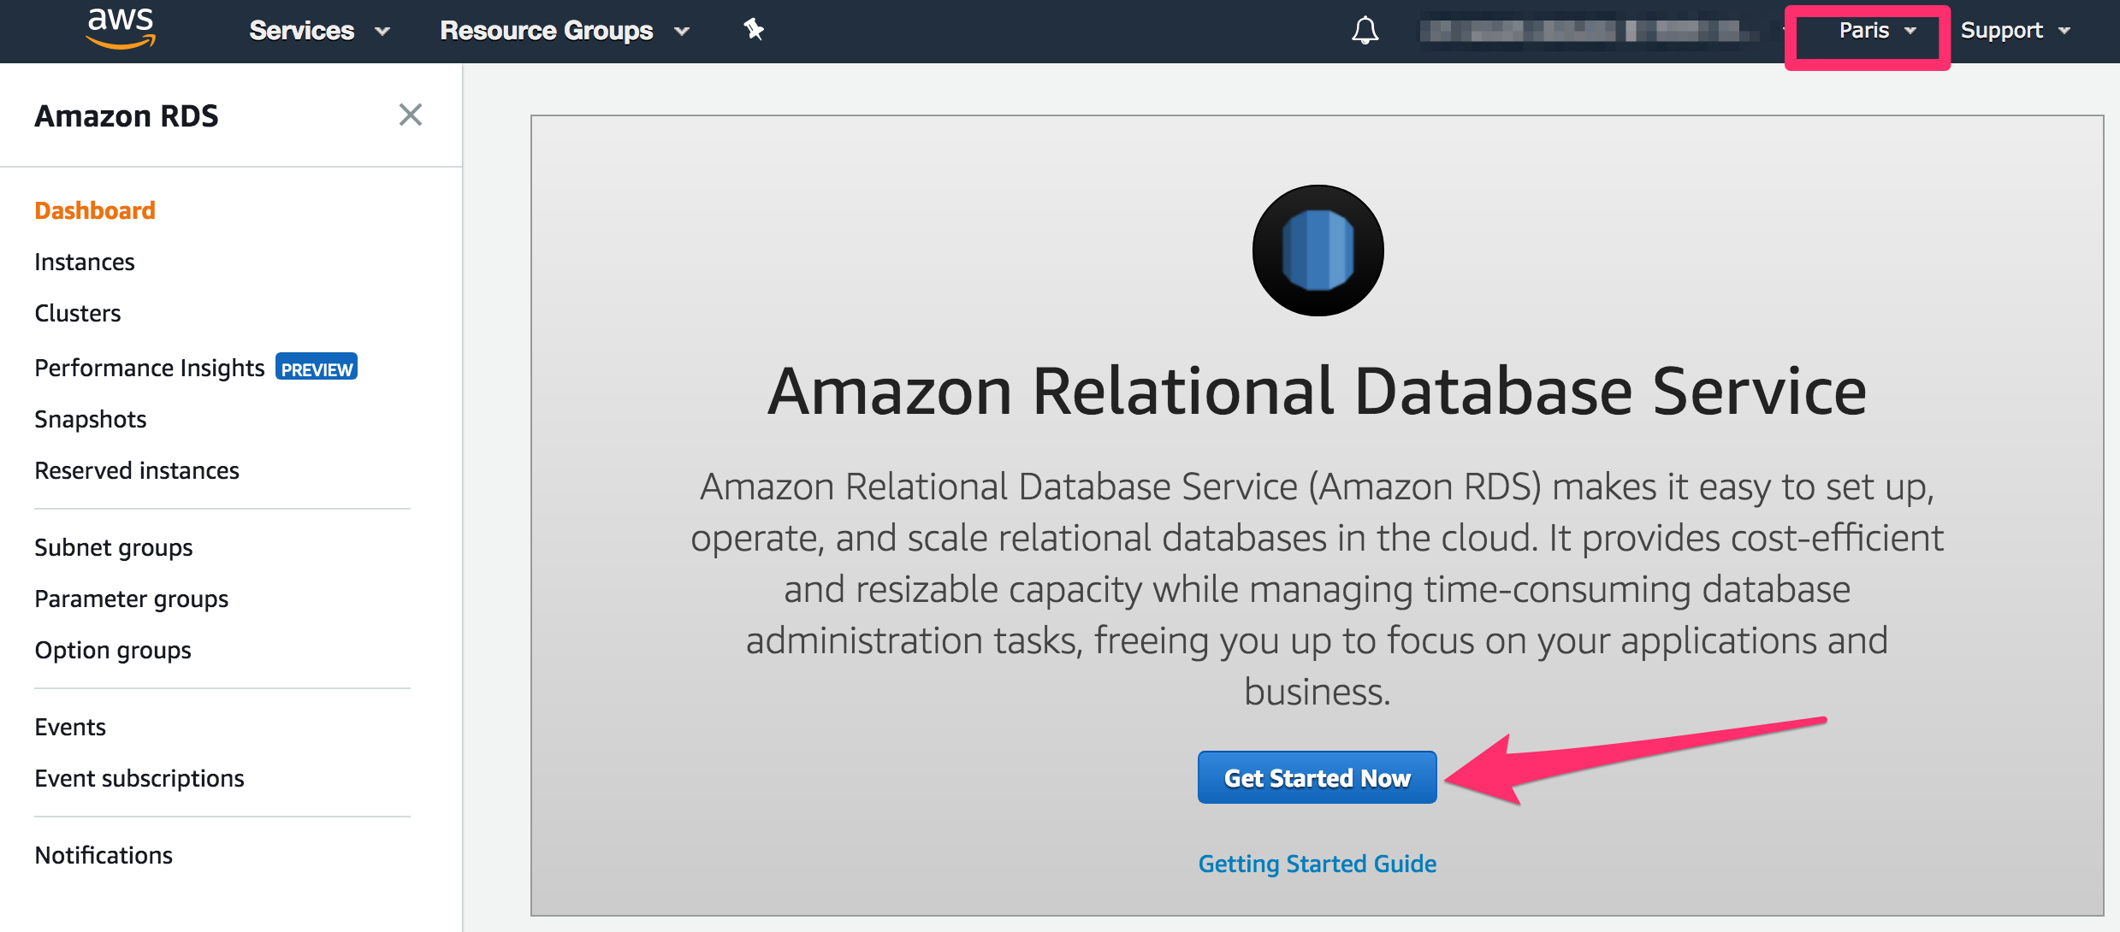This screenshot has height=932, width=2120.
Task: Open the Reserved instances page
Action: pos(137,469)
